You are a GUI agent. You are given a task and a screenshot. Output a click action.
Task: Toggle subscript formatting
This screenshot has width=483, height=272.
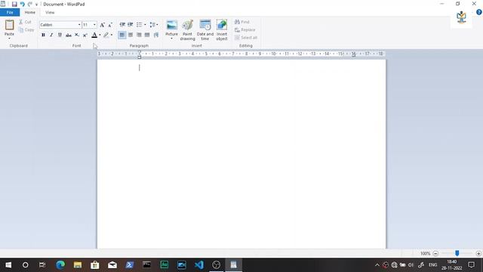click(77, 35)
